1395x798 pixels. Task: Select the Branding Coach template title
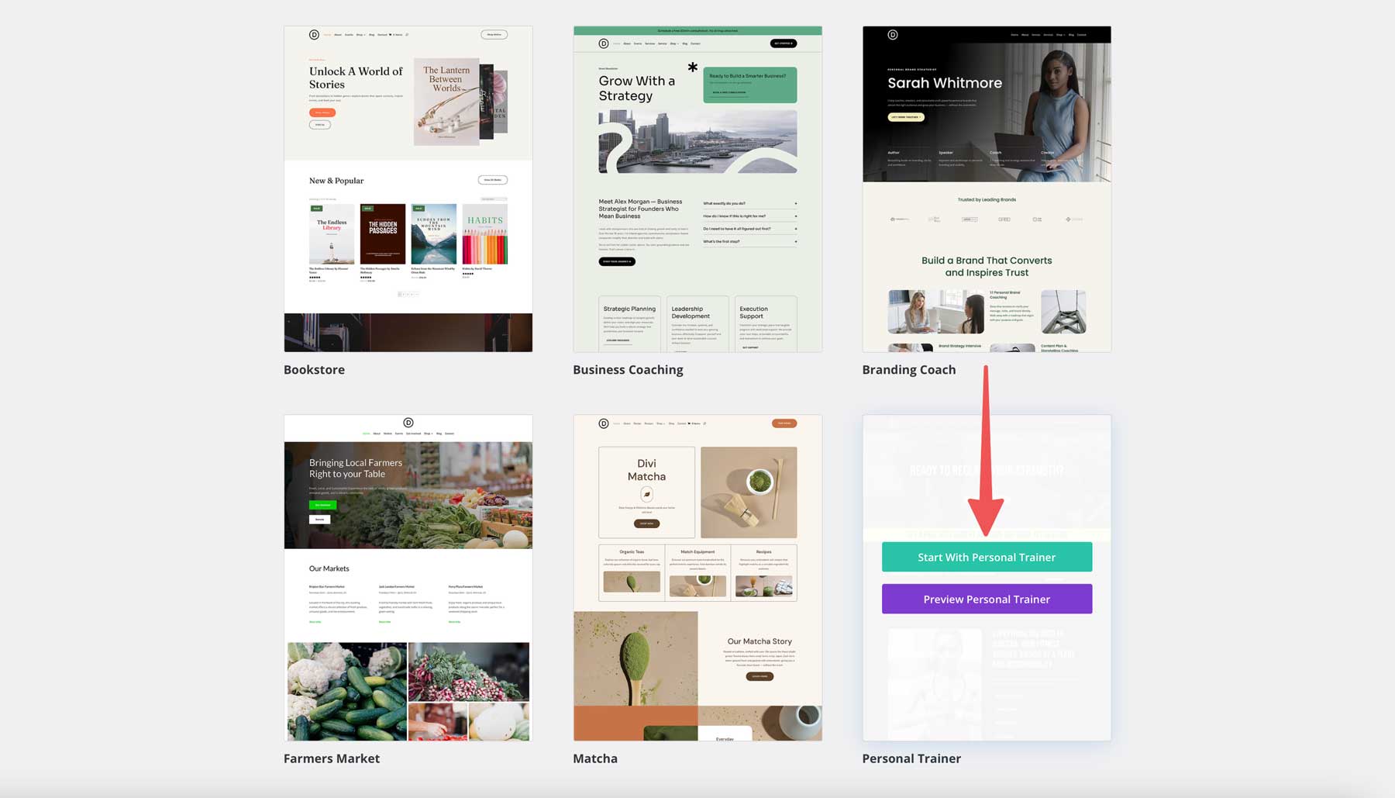[908, 370]
